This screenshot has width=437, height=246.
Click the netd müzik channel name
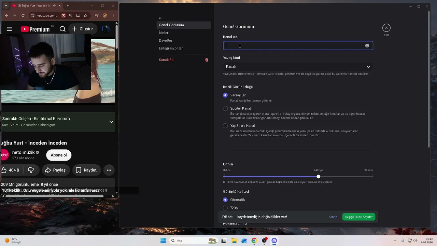click(x=24, y=152)
